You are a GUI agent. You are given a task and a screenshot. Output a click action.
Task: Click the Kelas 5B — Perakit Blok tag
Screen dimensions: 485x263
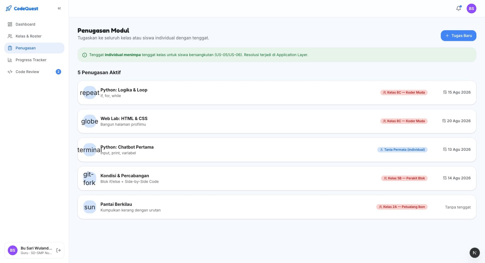[x=404, y=178]
